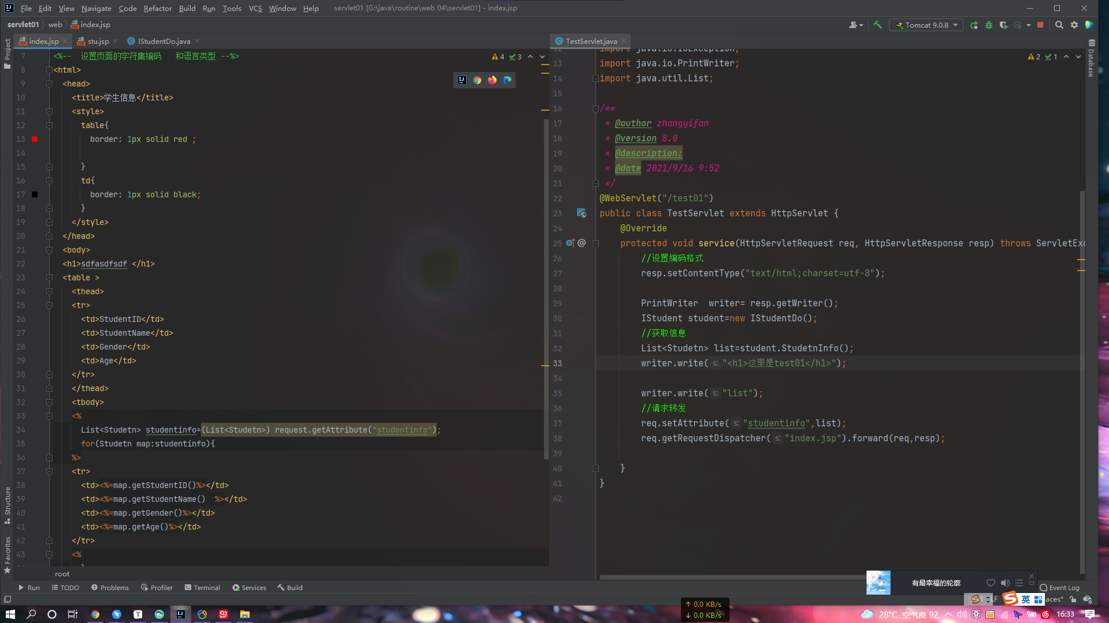Open page in Firefox browser icon
This screenshot has width=1109, height=623.
[x=492, y=80]
